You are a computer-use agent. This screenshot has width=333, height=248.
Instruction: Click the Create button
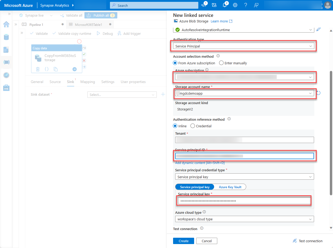pos(183,241)
